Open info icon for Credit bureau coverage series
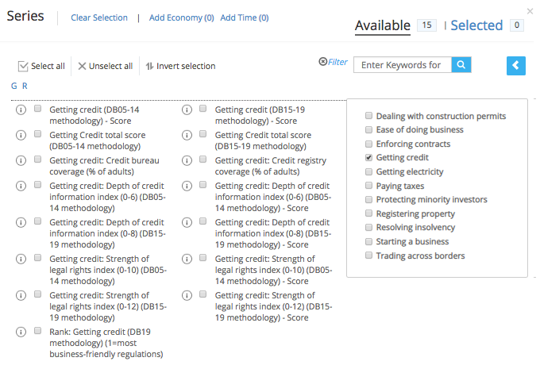This screenshot has width=540, height=369. pos(21,160)
